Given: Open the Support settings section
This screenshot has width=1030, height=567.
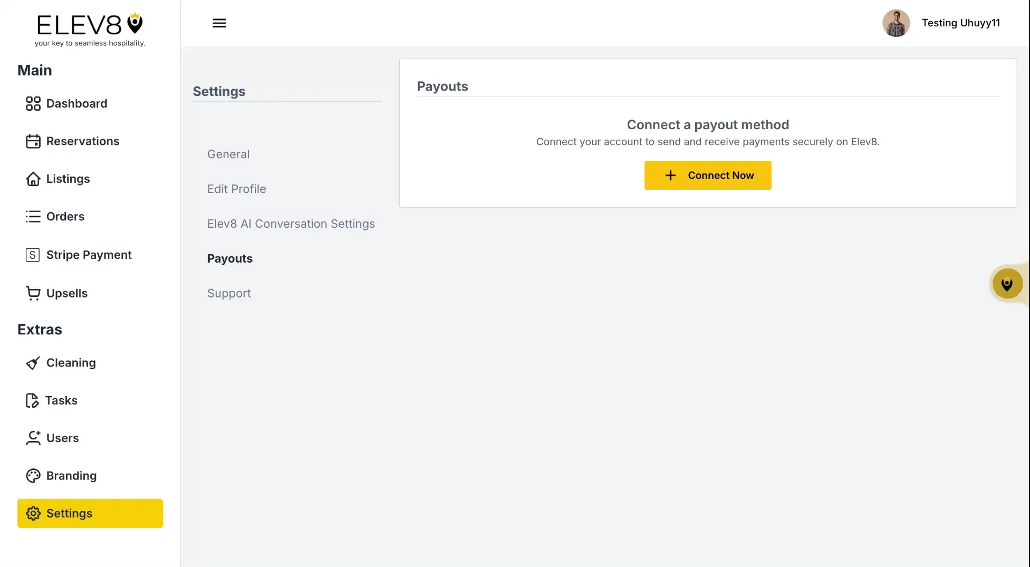Looking at the screenshot, I should (x=229, y=293).
